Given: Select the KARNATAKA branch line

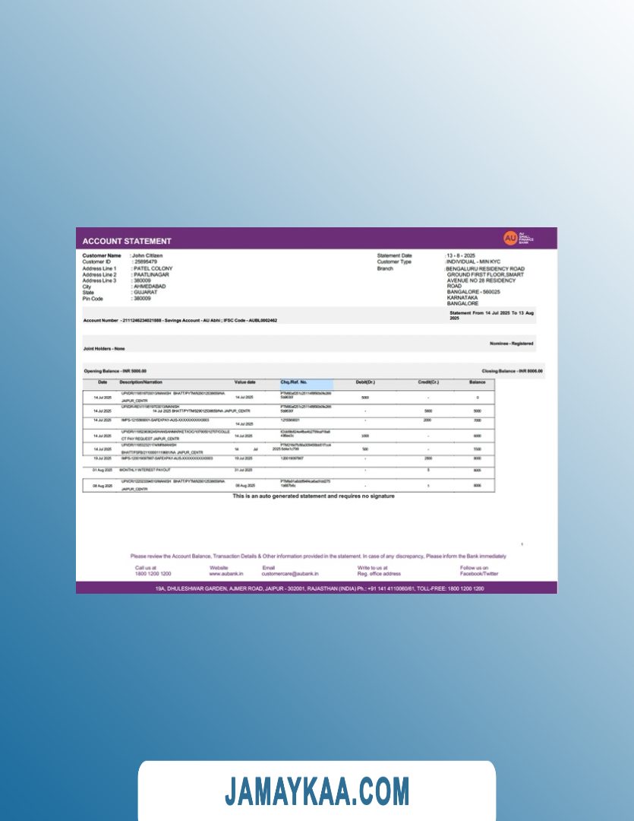Looking at the screenshot, I should pyautogui.click(x=462, y=297).
